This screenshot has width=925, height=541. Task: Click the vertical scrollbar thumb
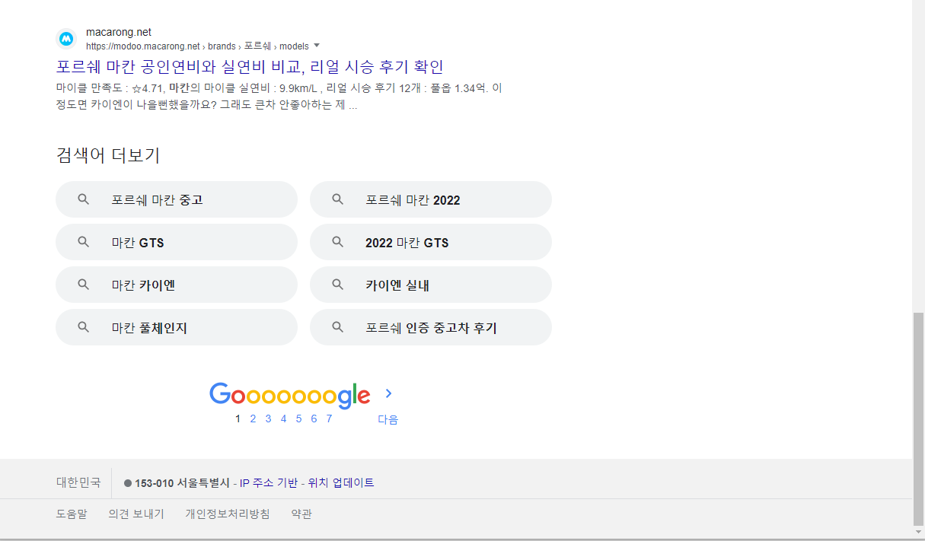[919, 418]
